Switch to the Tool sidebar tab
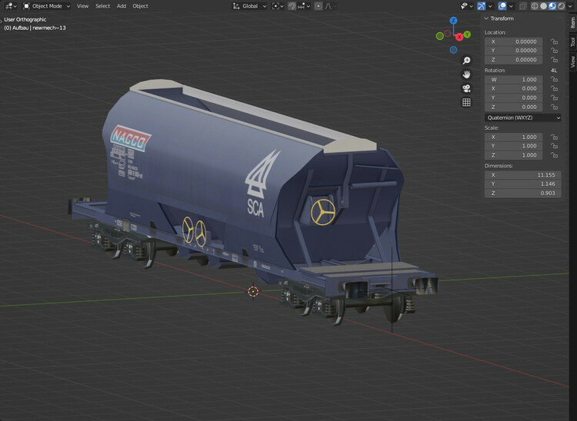Screen dimensions: 577x421 pos(572,42)
